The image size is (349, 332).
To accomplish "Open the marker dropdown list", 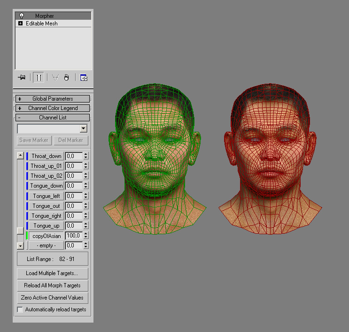I will [84, 128].
